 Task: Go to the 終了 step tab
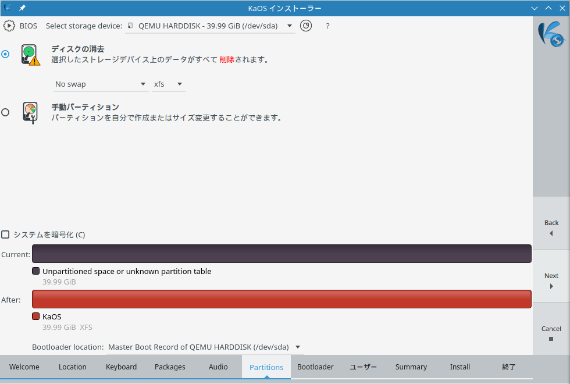(x=508, y=367)
